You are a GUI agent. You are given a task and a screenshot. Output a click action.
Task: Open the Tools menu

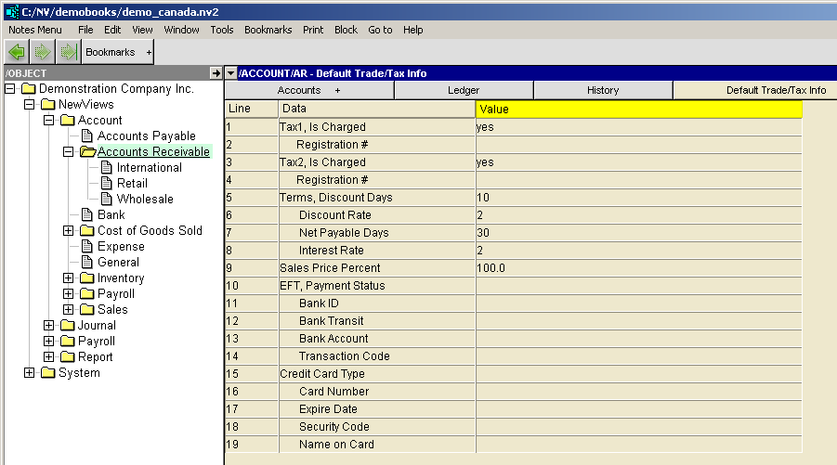point(221,30)
